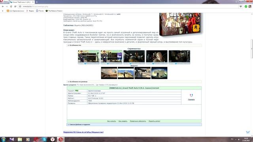Open the Почта bookmark

pyautogui.click(x=40, y=11)
